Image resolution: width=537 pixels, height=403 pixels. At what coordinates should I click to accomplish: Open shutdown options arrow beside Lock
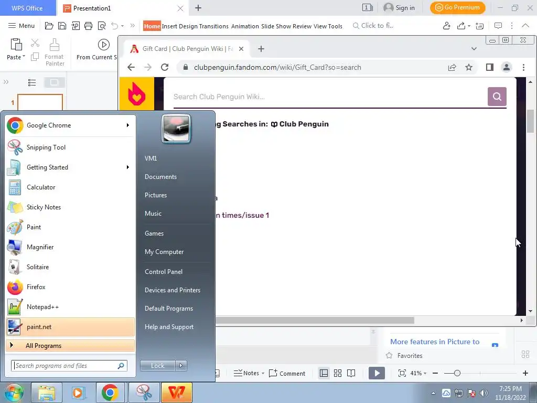click(181, 366)
